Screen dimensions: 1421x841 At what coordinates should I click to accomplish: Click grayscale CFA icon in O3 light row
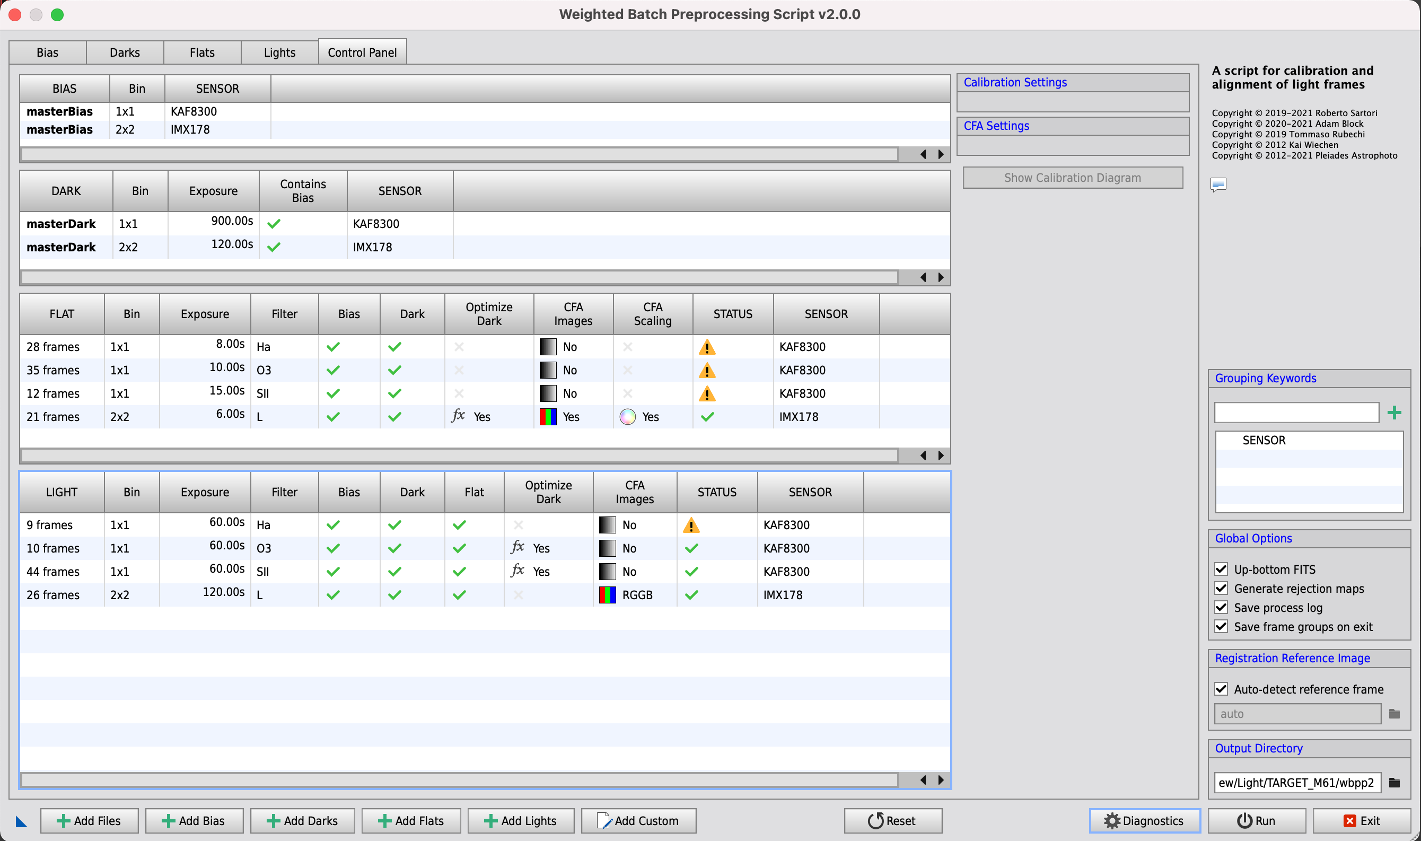pos(608,548)
